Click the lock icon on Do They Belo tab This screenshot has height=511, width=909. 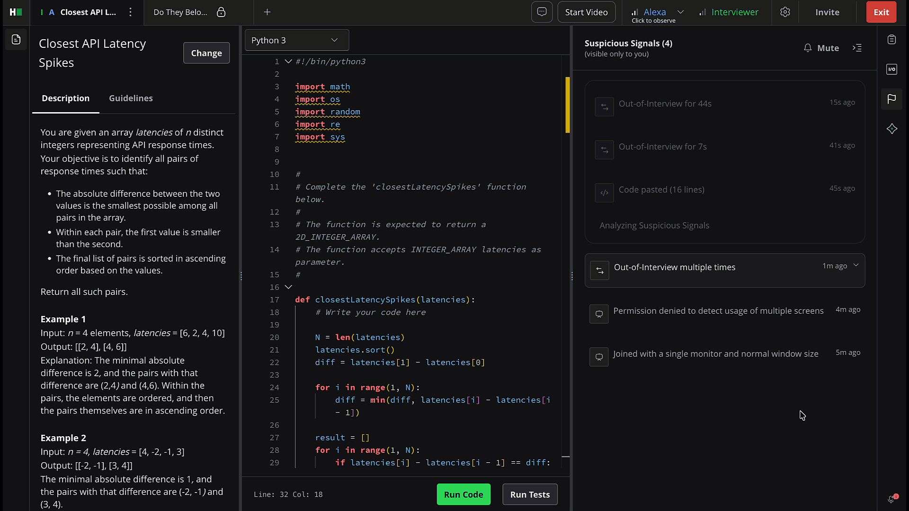[x=221, y=12]
